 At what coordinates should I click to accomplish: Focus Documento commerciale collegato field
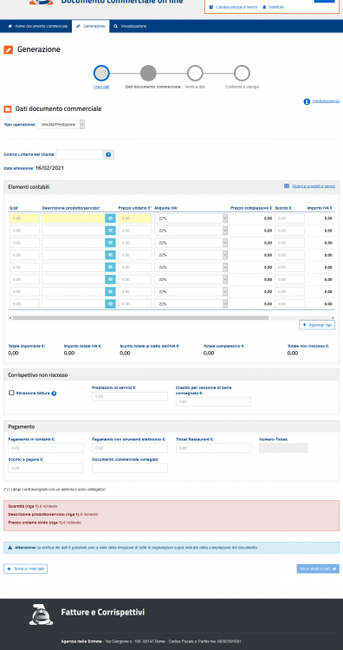pyautogui.click(x=130, y=468)
